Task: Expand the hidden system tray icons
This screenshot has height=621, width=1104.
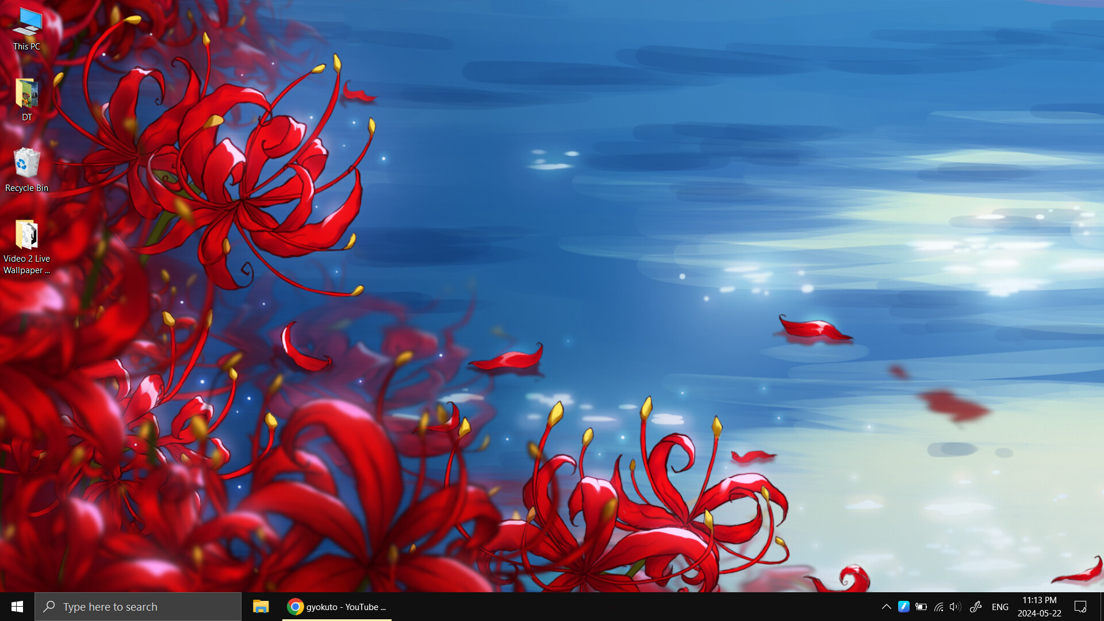Action: tap(886, 607)
